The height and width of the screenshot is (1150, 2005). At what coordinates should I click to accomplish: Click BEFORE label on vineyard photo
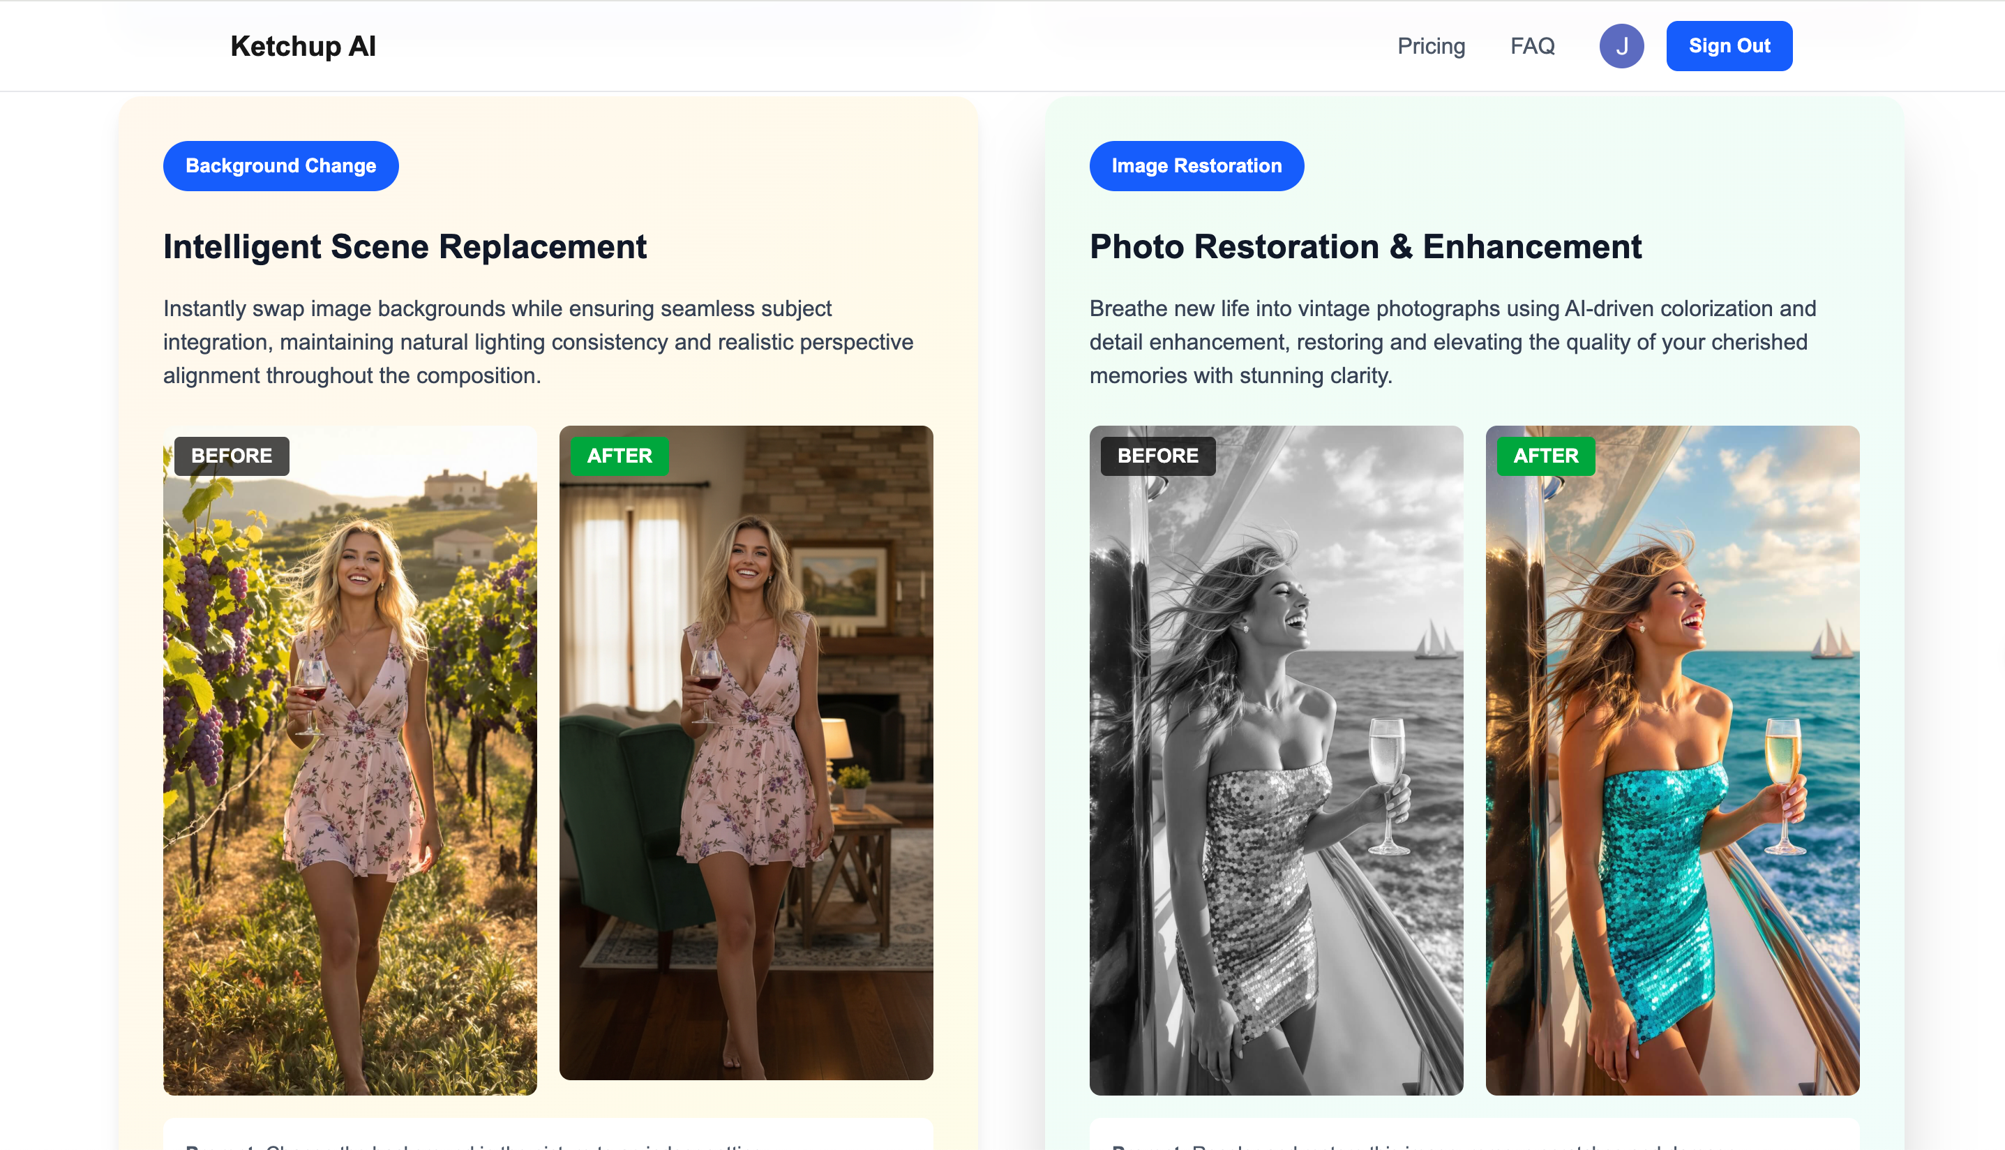232,456
